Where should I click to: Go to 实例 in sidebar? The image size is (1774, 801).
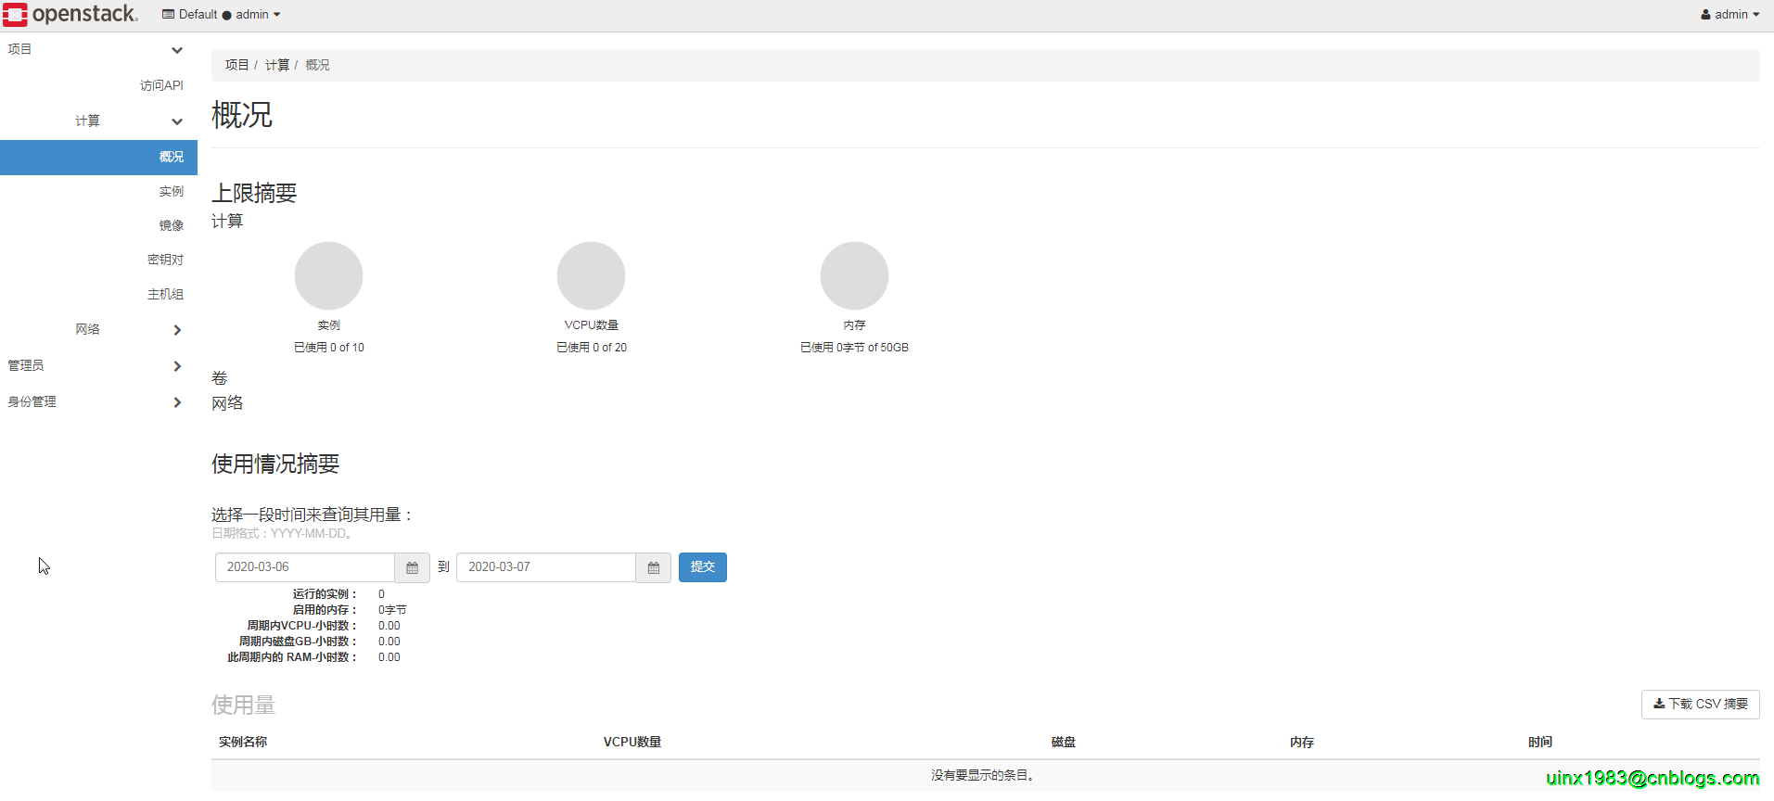(171, 192)
